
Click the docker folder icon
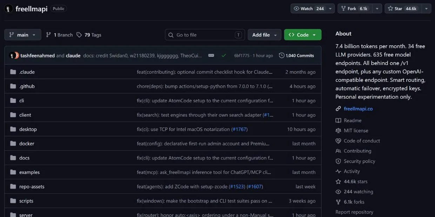click(x=13, y=144)
